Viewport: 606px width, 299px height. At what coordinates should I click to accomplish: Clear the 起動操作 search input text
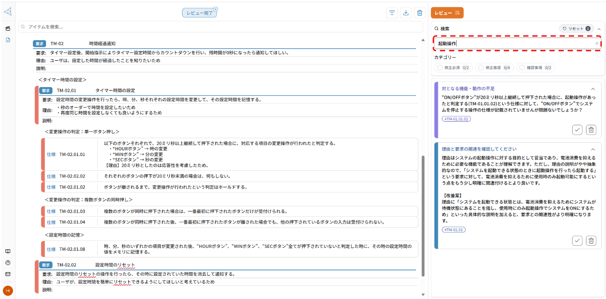[x=596, y=43]
